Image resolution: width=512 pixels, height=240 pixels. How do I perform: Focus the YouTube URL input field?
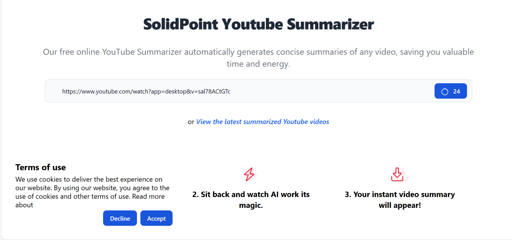pos(258,91)
